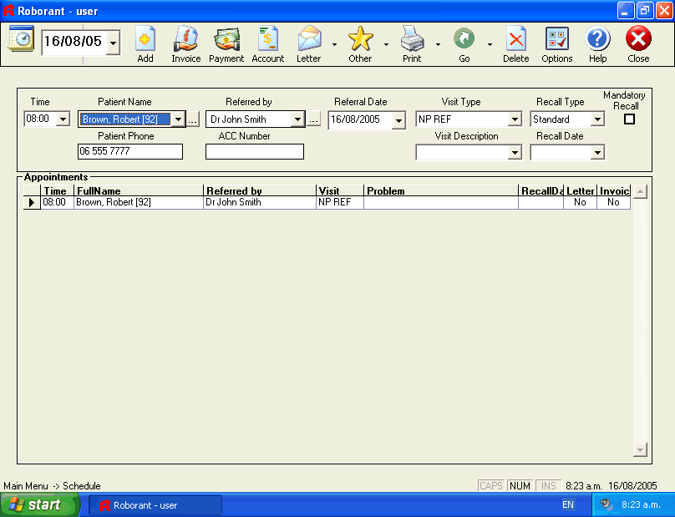Expand the Recall Type dropdown
This screenshot has height=517, width=675.
597,119
